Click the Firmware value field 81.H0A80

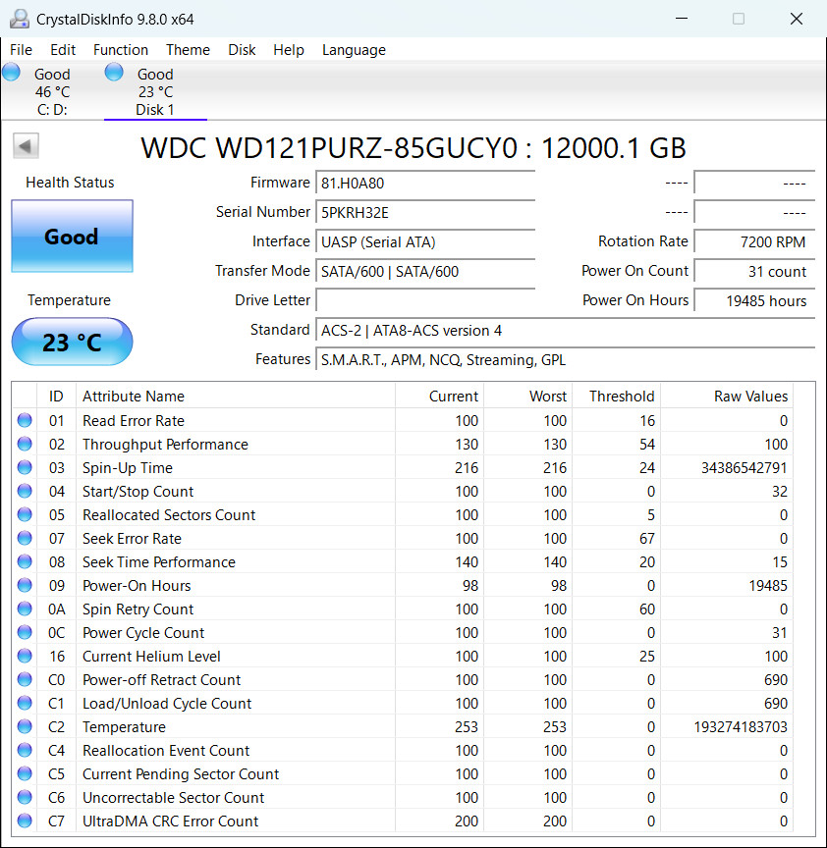coord(425,183)
